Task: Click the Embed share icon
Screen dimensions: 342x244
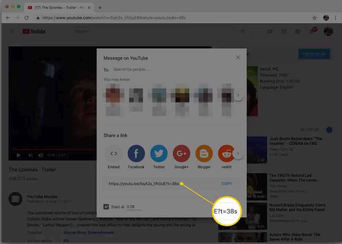Action: coord(114,154)
